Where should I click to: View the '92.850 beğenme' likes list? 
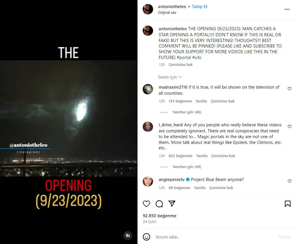(x=160, y=216)
